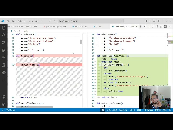173x130 pixels.
Task: Open the Explorer view in activity bar
Action: [4, 27]
